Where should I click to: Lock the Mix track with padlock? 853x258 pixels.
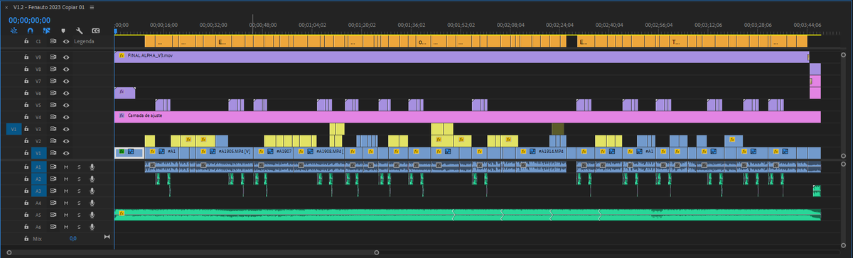coord(26,239)
